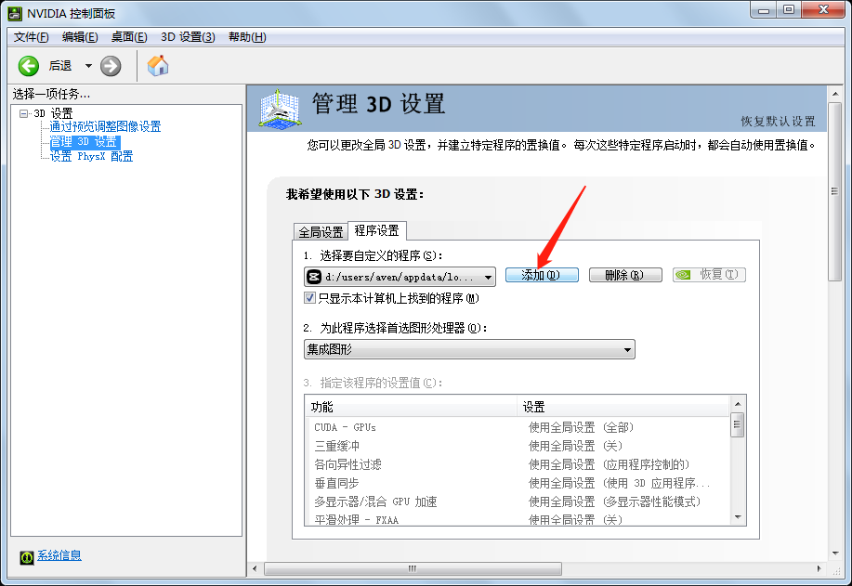Switch to the 全局设置 tab
Viewport: 852px width, 586px height.
coord(320,231)
